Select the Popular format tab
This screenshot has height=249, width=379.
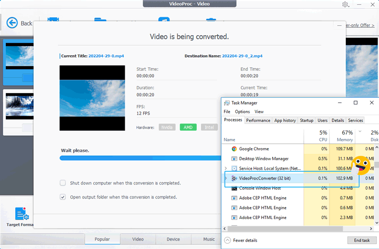coord(102,239)
